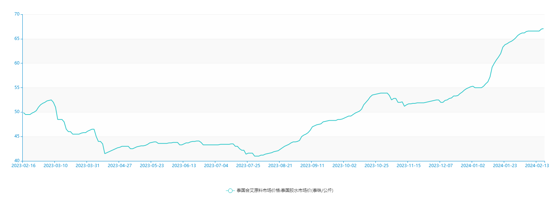Screen dimensions: 559x197
Task: Click the 2023-07-25 x-axis date label
Action: [248, 166]
